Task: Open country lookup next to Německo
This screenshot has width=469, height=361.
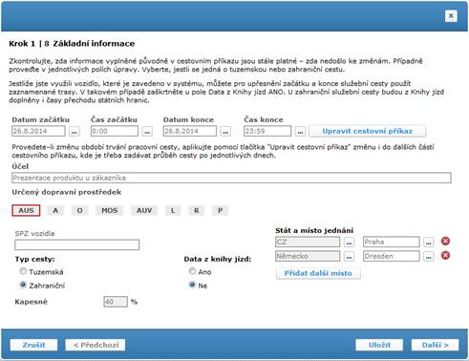Action: [349, 256]
